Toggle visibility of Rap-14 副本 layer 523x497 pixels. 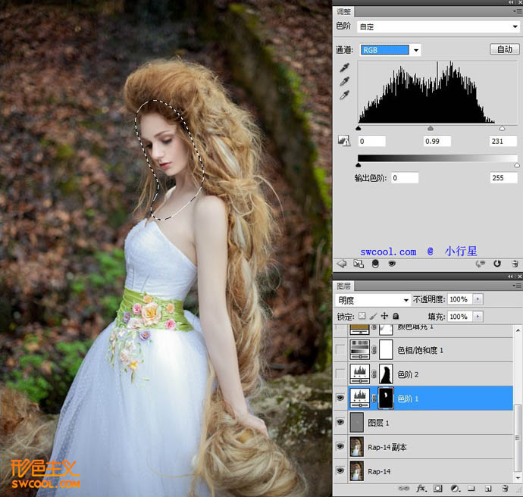340,446
